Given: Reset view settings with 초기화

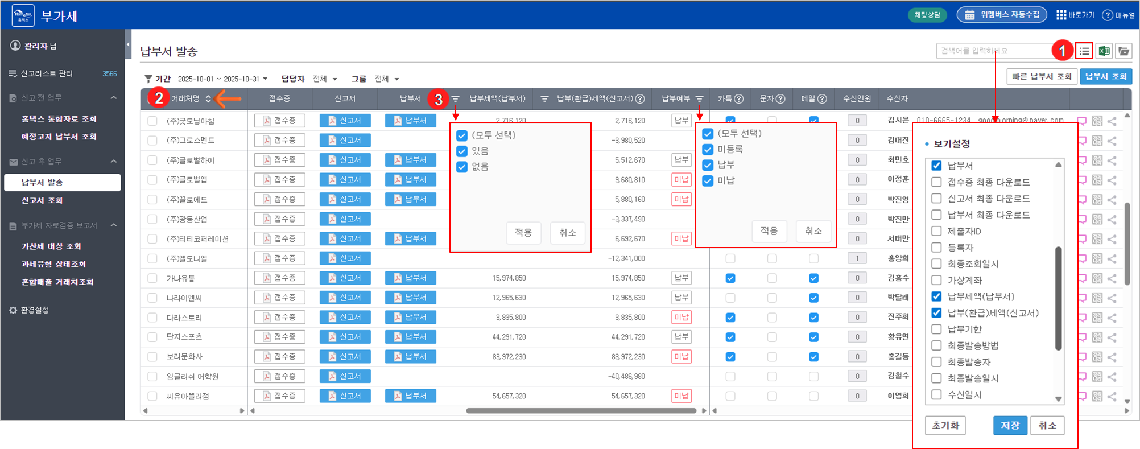Looking at the screenshot, I should (x=945, y=426).
